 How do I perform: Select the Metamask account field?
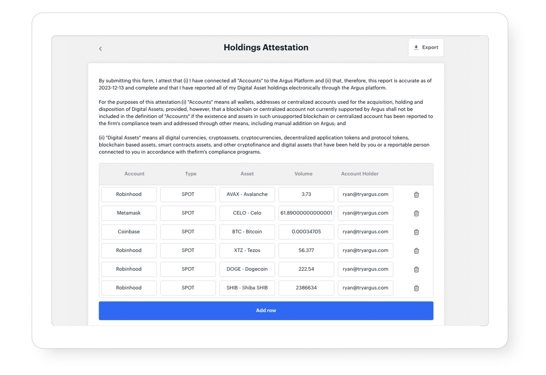129,213
